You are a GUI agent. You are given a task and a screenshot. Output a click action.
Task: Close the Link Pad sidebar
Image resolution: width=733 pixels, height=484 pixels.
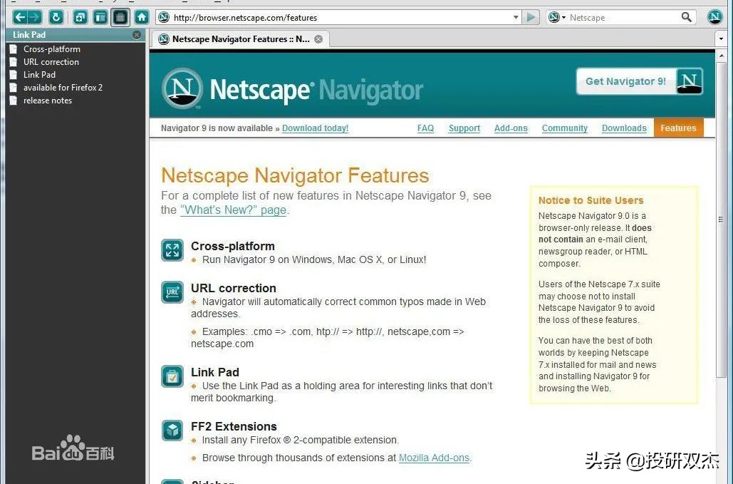(x=137, y=35)
